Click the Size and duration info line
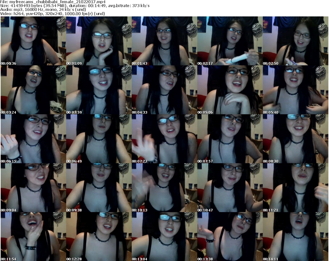 tap(75, 6)
